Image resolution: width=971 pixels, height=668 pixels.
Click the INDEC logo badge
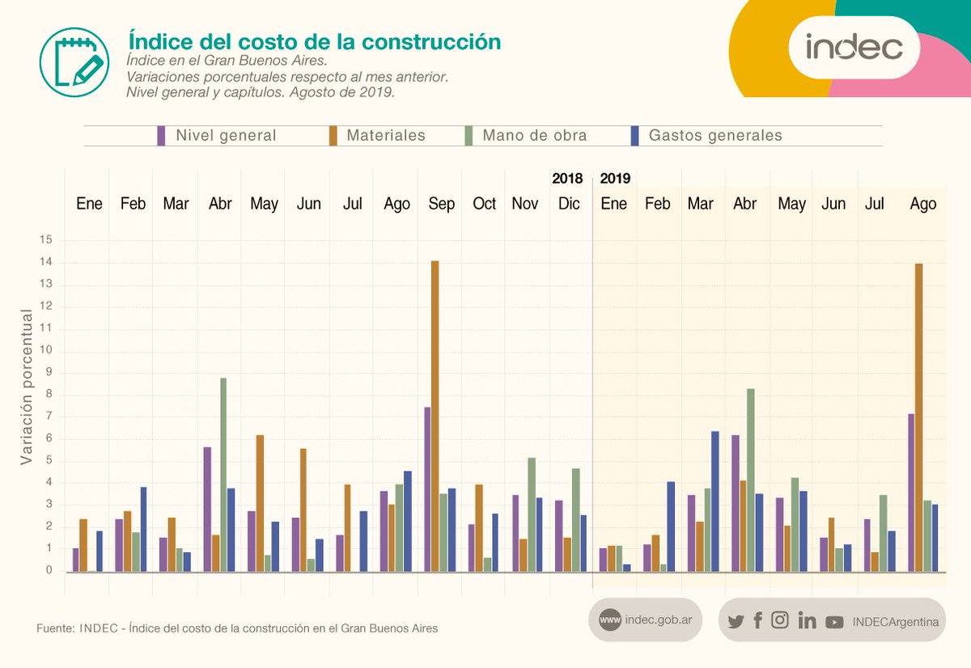tap(854, 47)
